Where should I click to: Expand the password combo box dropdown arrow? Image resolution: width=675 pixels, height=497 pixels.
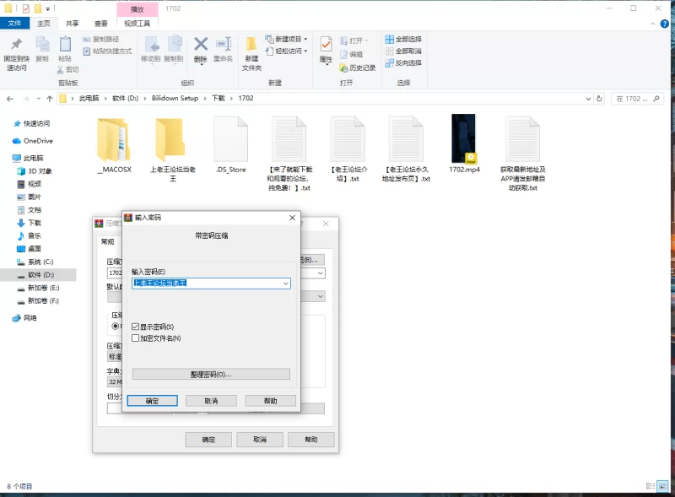tap(286, 284)
